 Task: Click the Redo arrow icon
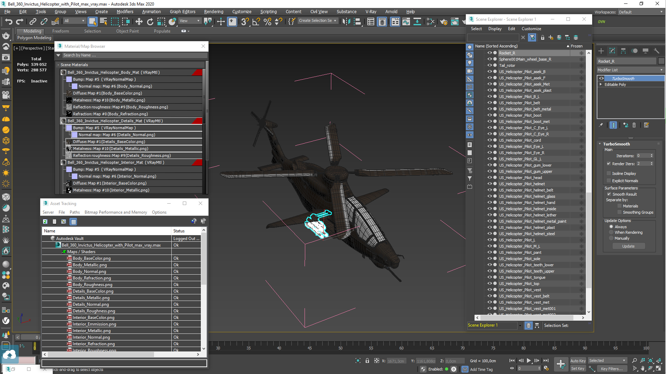point(20,21)
